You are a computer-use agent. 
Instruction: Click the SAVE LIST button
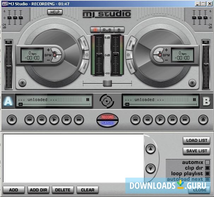pyautogui.click(x=197, y=151)
